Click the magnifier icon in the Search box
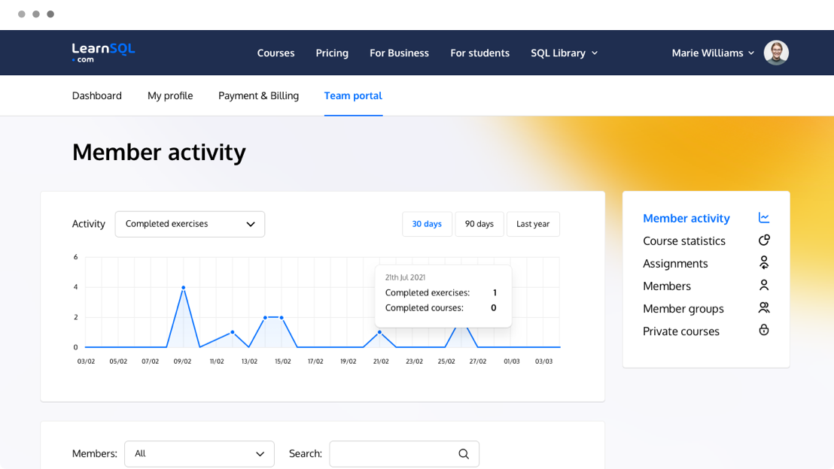This screenshot has height=469, width=834. (x=464, y=454)
